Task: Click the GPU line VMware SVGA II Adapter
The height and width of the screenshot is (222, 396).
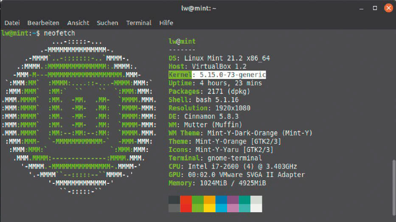Action: tap(237, 175)
